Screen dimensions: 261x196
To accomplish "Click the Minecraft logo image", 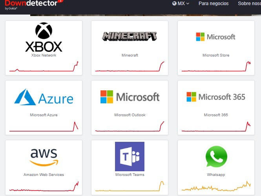I will [130, 36].
